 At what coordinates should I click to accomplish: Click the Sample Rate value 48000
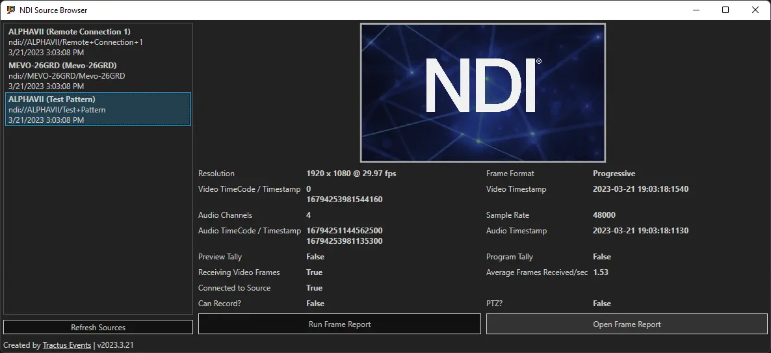[604, 215]
